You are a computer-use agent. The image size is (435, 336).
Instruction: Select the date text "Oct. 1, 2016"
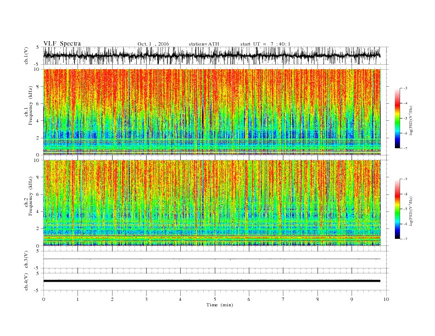[x=153, y=44]
